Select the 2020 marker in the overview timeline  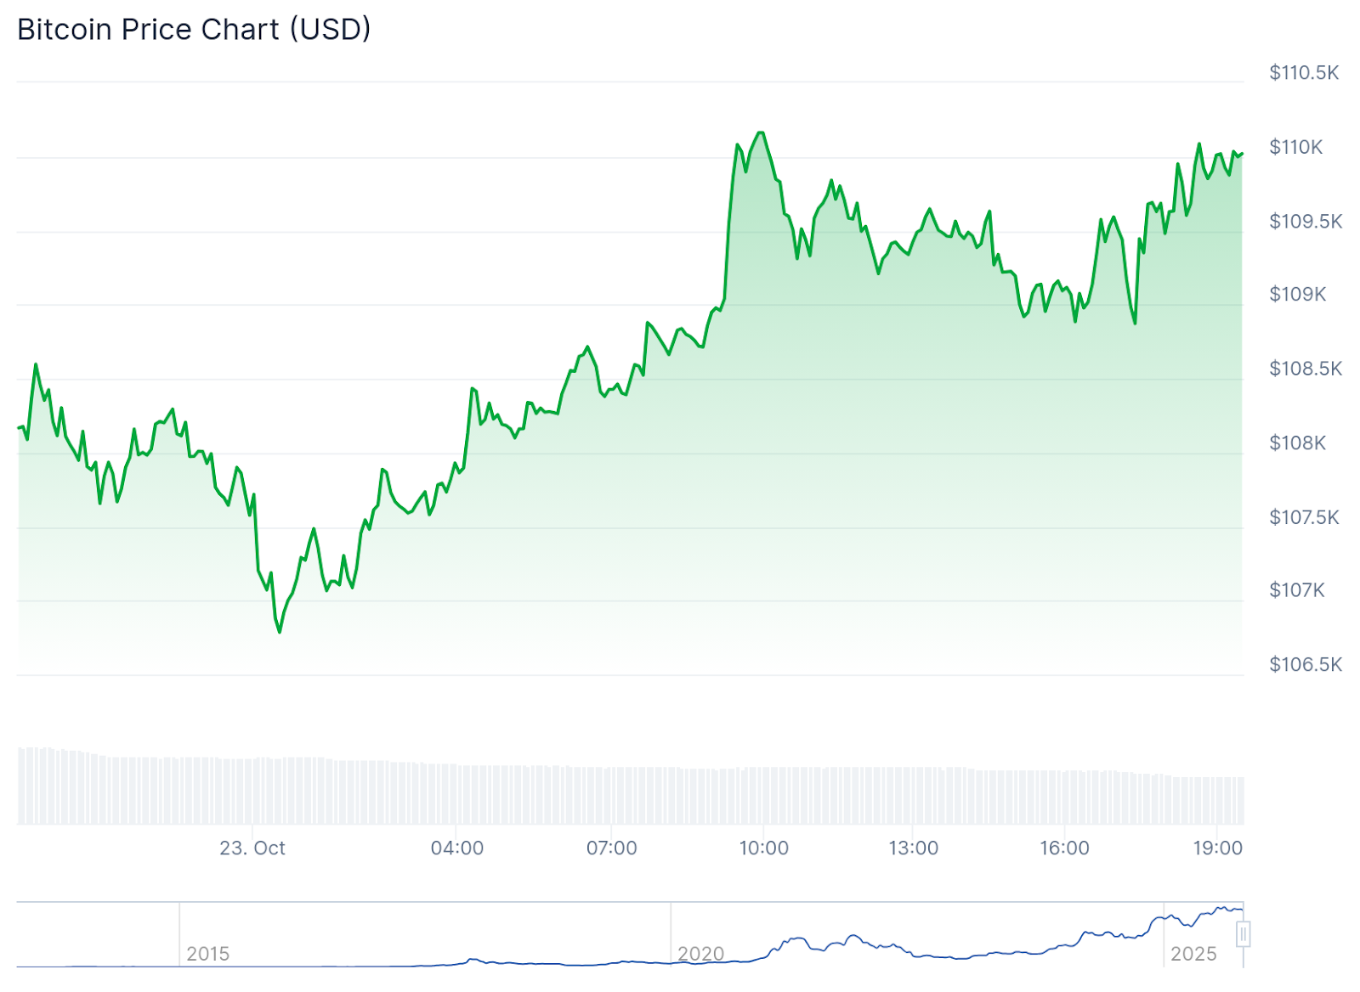(x=700, y=954)
